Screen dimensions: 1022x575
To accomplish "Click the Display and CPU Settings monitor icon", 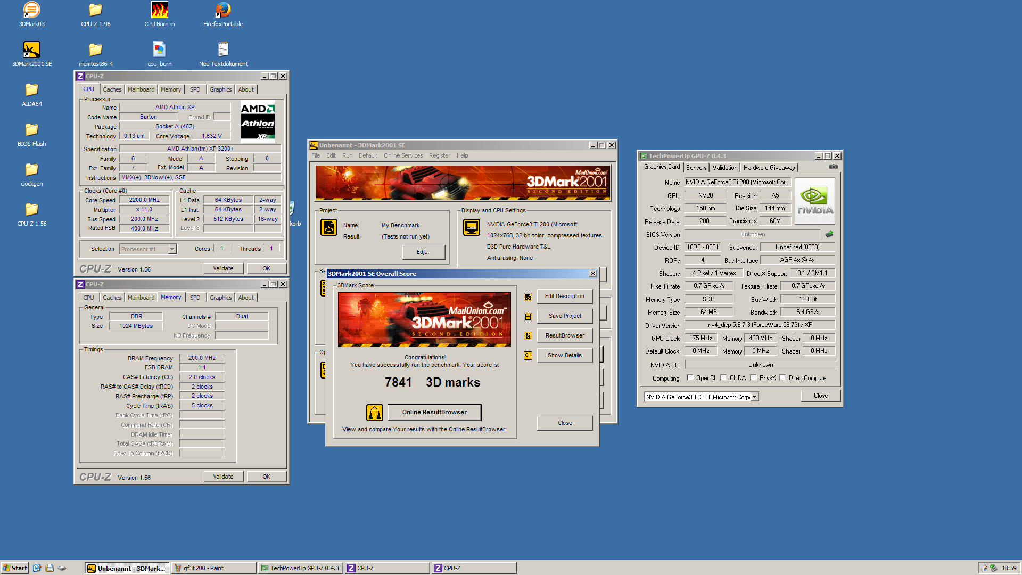I will [472, 227].
